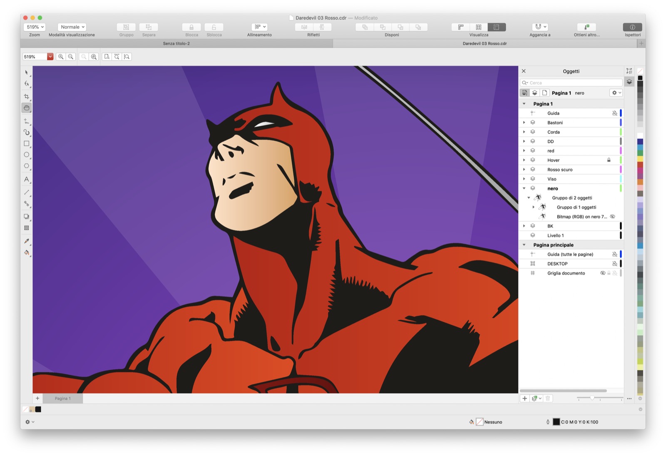Select the Rosso scuro layer
The image size is (666, 456).
(x=572, y=169)
